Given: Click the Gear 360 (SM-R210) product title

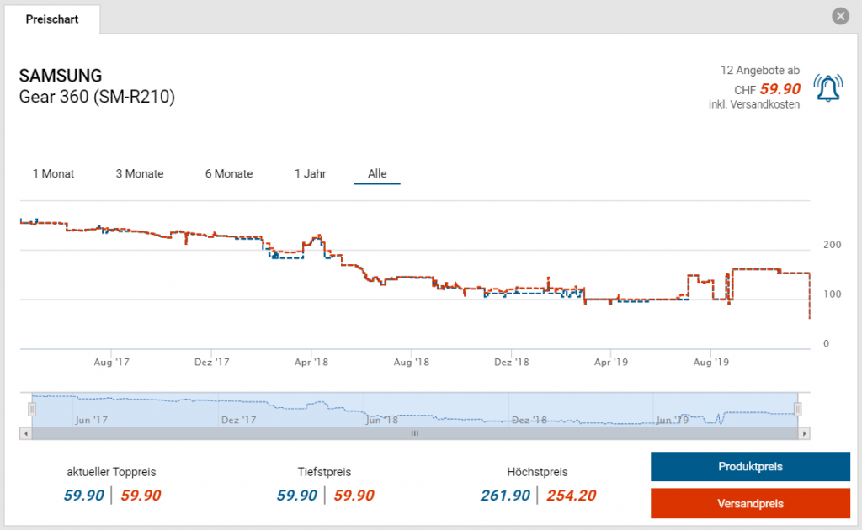Looking at the screenshot, I should click(97, 98).
